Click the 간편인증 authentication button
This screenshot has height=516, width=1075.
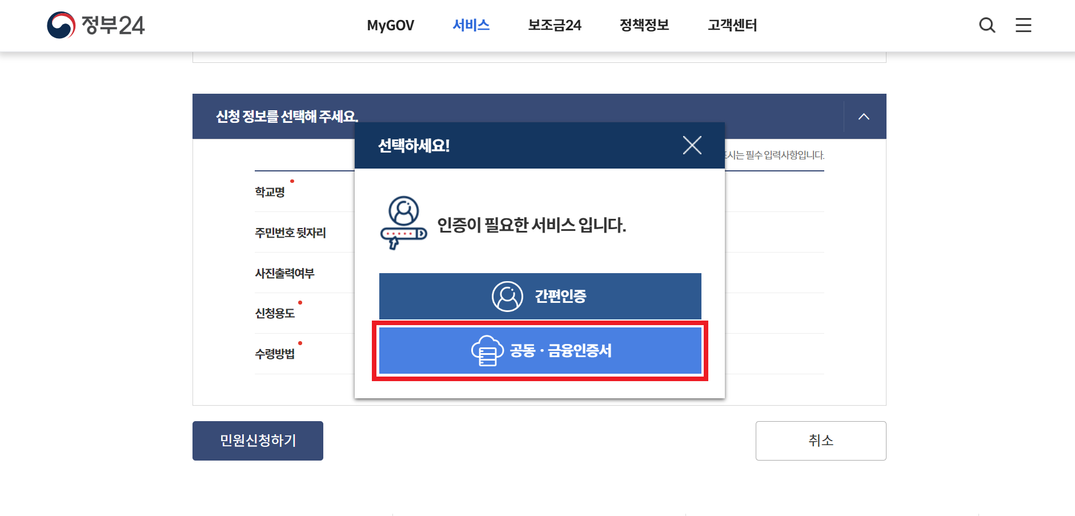coord(539,296)
